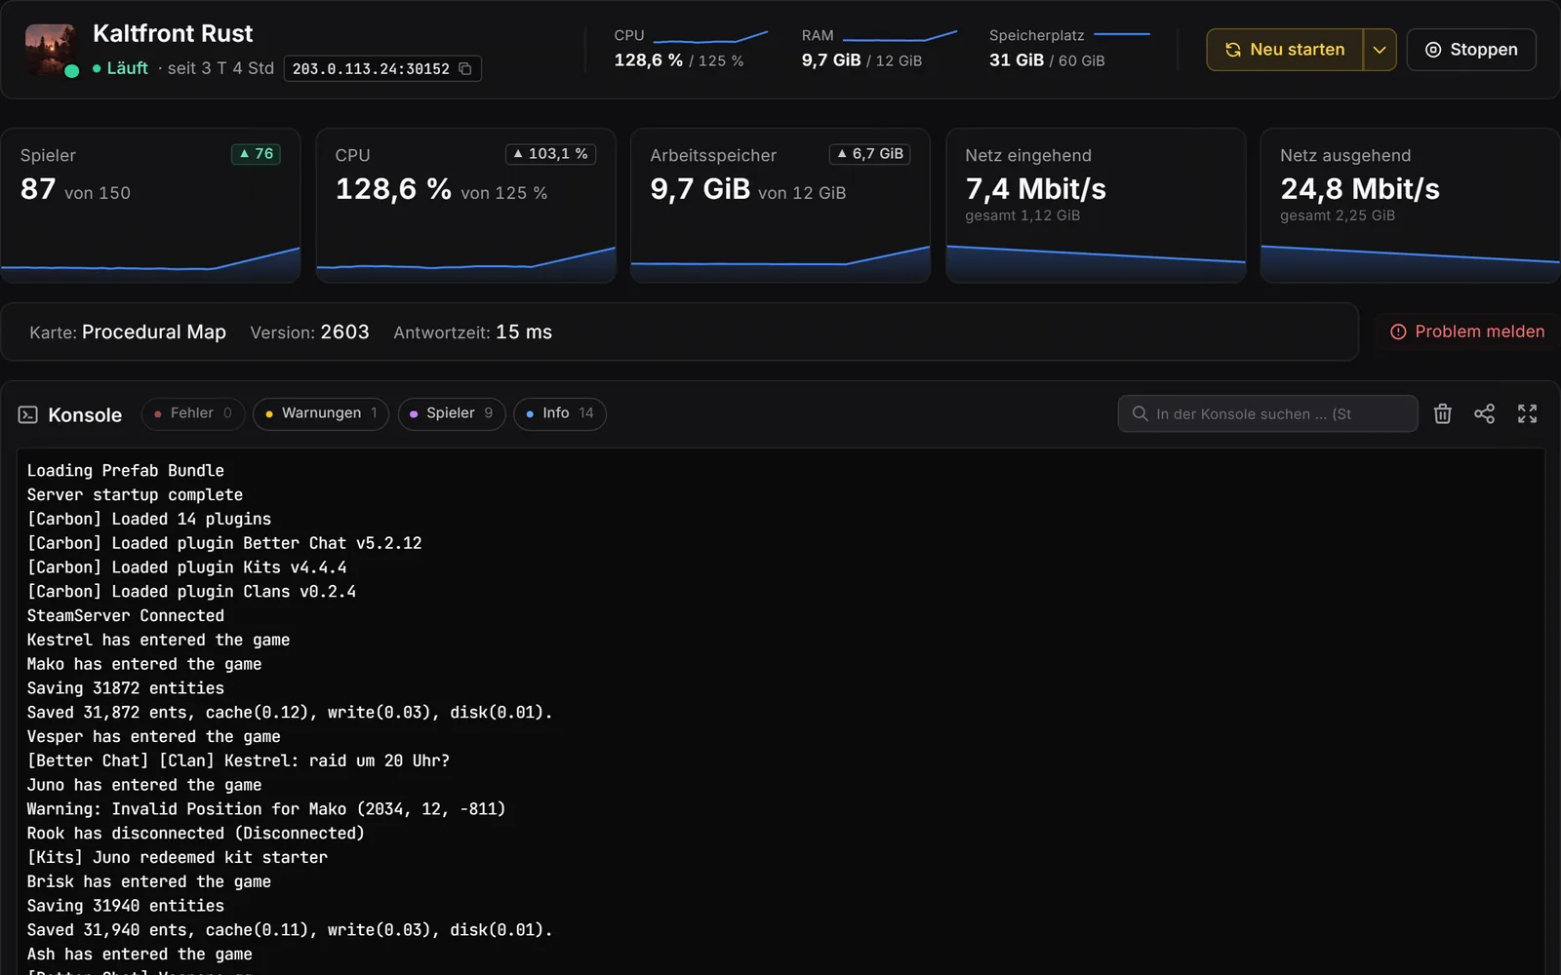Click the Speicherplatz 31 GiB value
1561x975 pixels.
[x=1017, y=60]
